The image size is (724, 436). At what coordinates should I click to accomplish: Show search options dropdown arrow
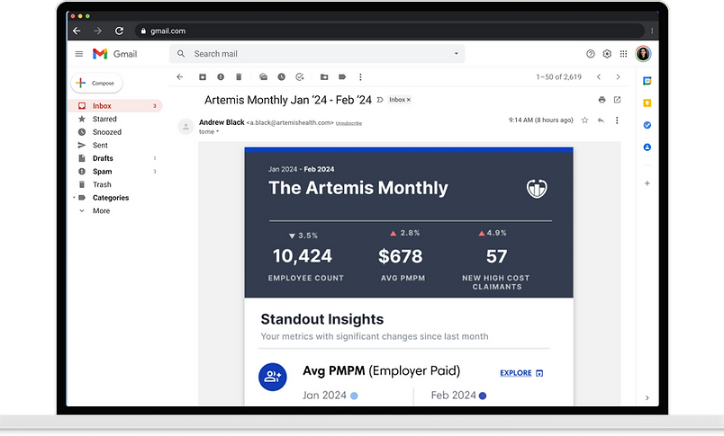(x=457, y=54)
